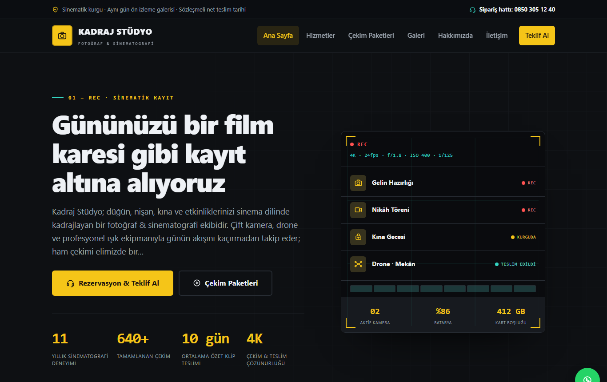Open the Ana Sayfa menu item

[278, 36]
